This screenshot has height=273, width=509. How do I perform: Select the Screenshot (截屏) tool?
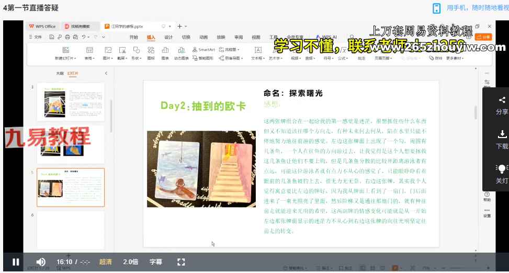point(122,50)
